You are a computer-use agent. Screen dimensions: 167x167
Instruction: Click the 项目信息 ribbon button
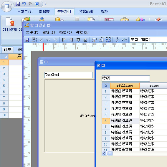point(10,25)
